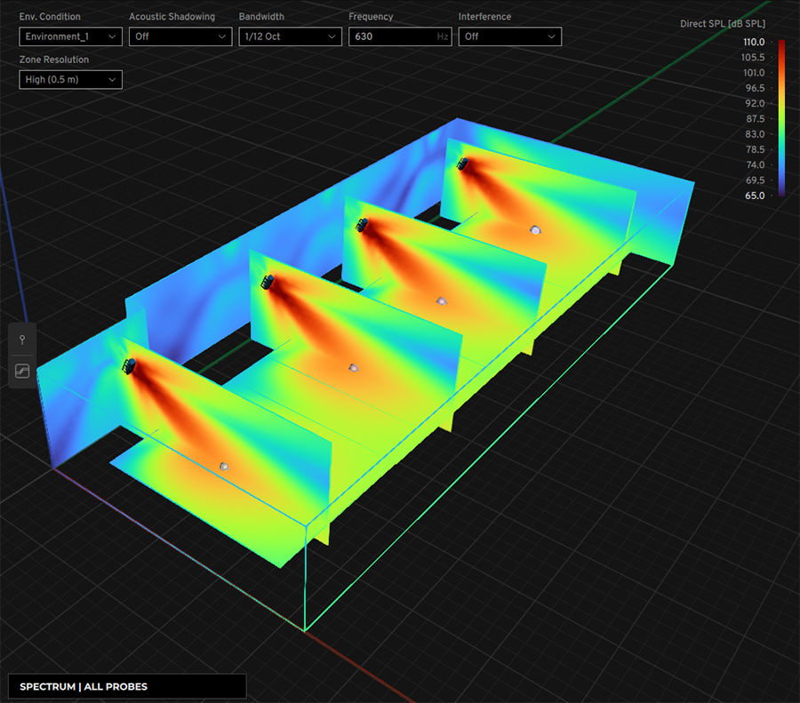Viewport: 800px width, 703px height.
Task: Select the loudspeaker array on the third plane
Action: coord(363,225)
